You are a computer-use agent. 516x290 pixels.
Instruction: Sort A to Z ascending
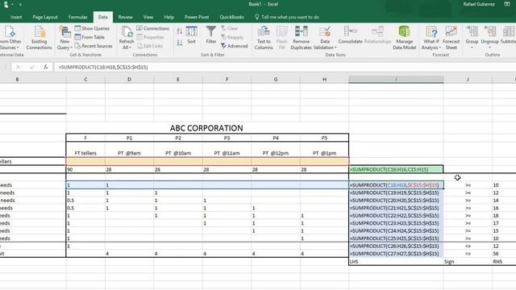180,31
